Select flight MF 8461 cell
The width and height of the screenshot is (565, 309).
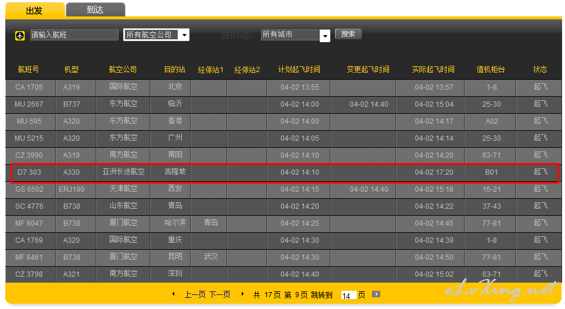(31, 257)
